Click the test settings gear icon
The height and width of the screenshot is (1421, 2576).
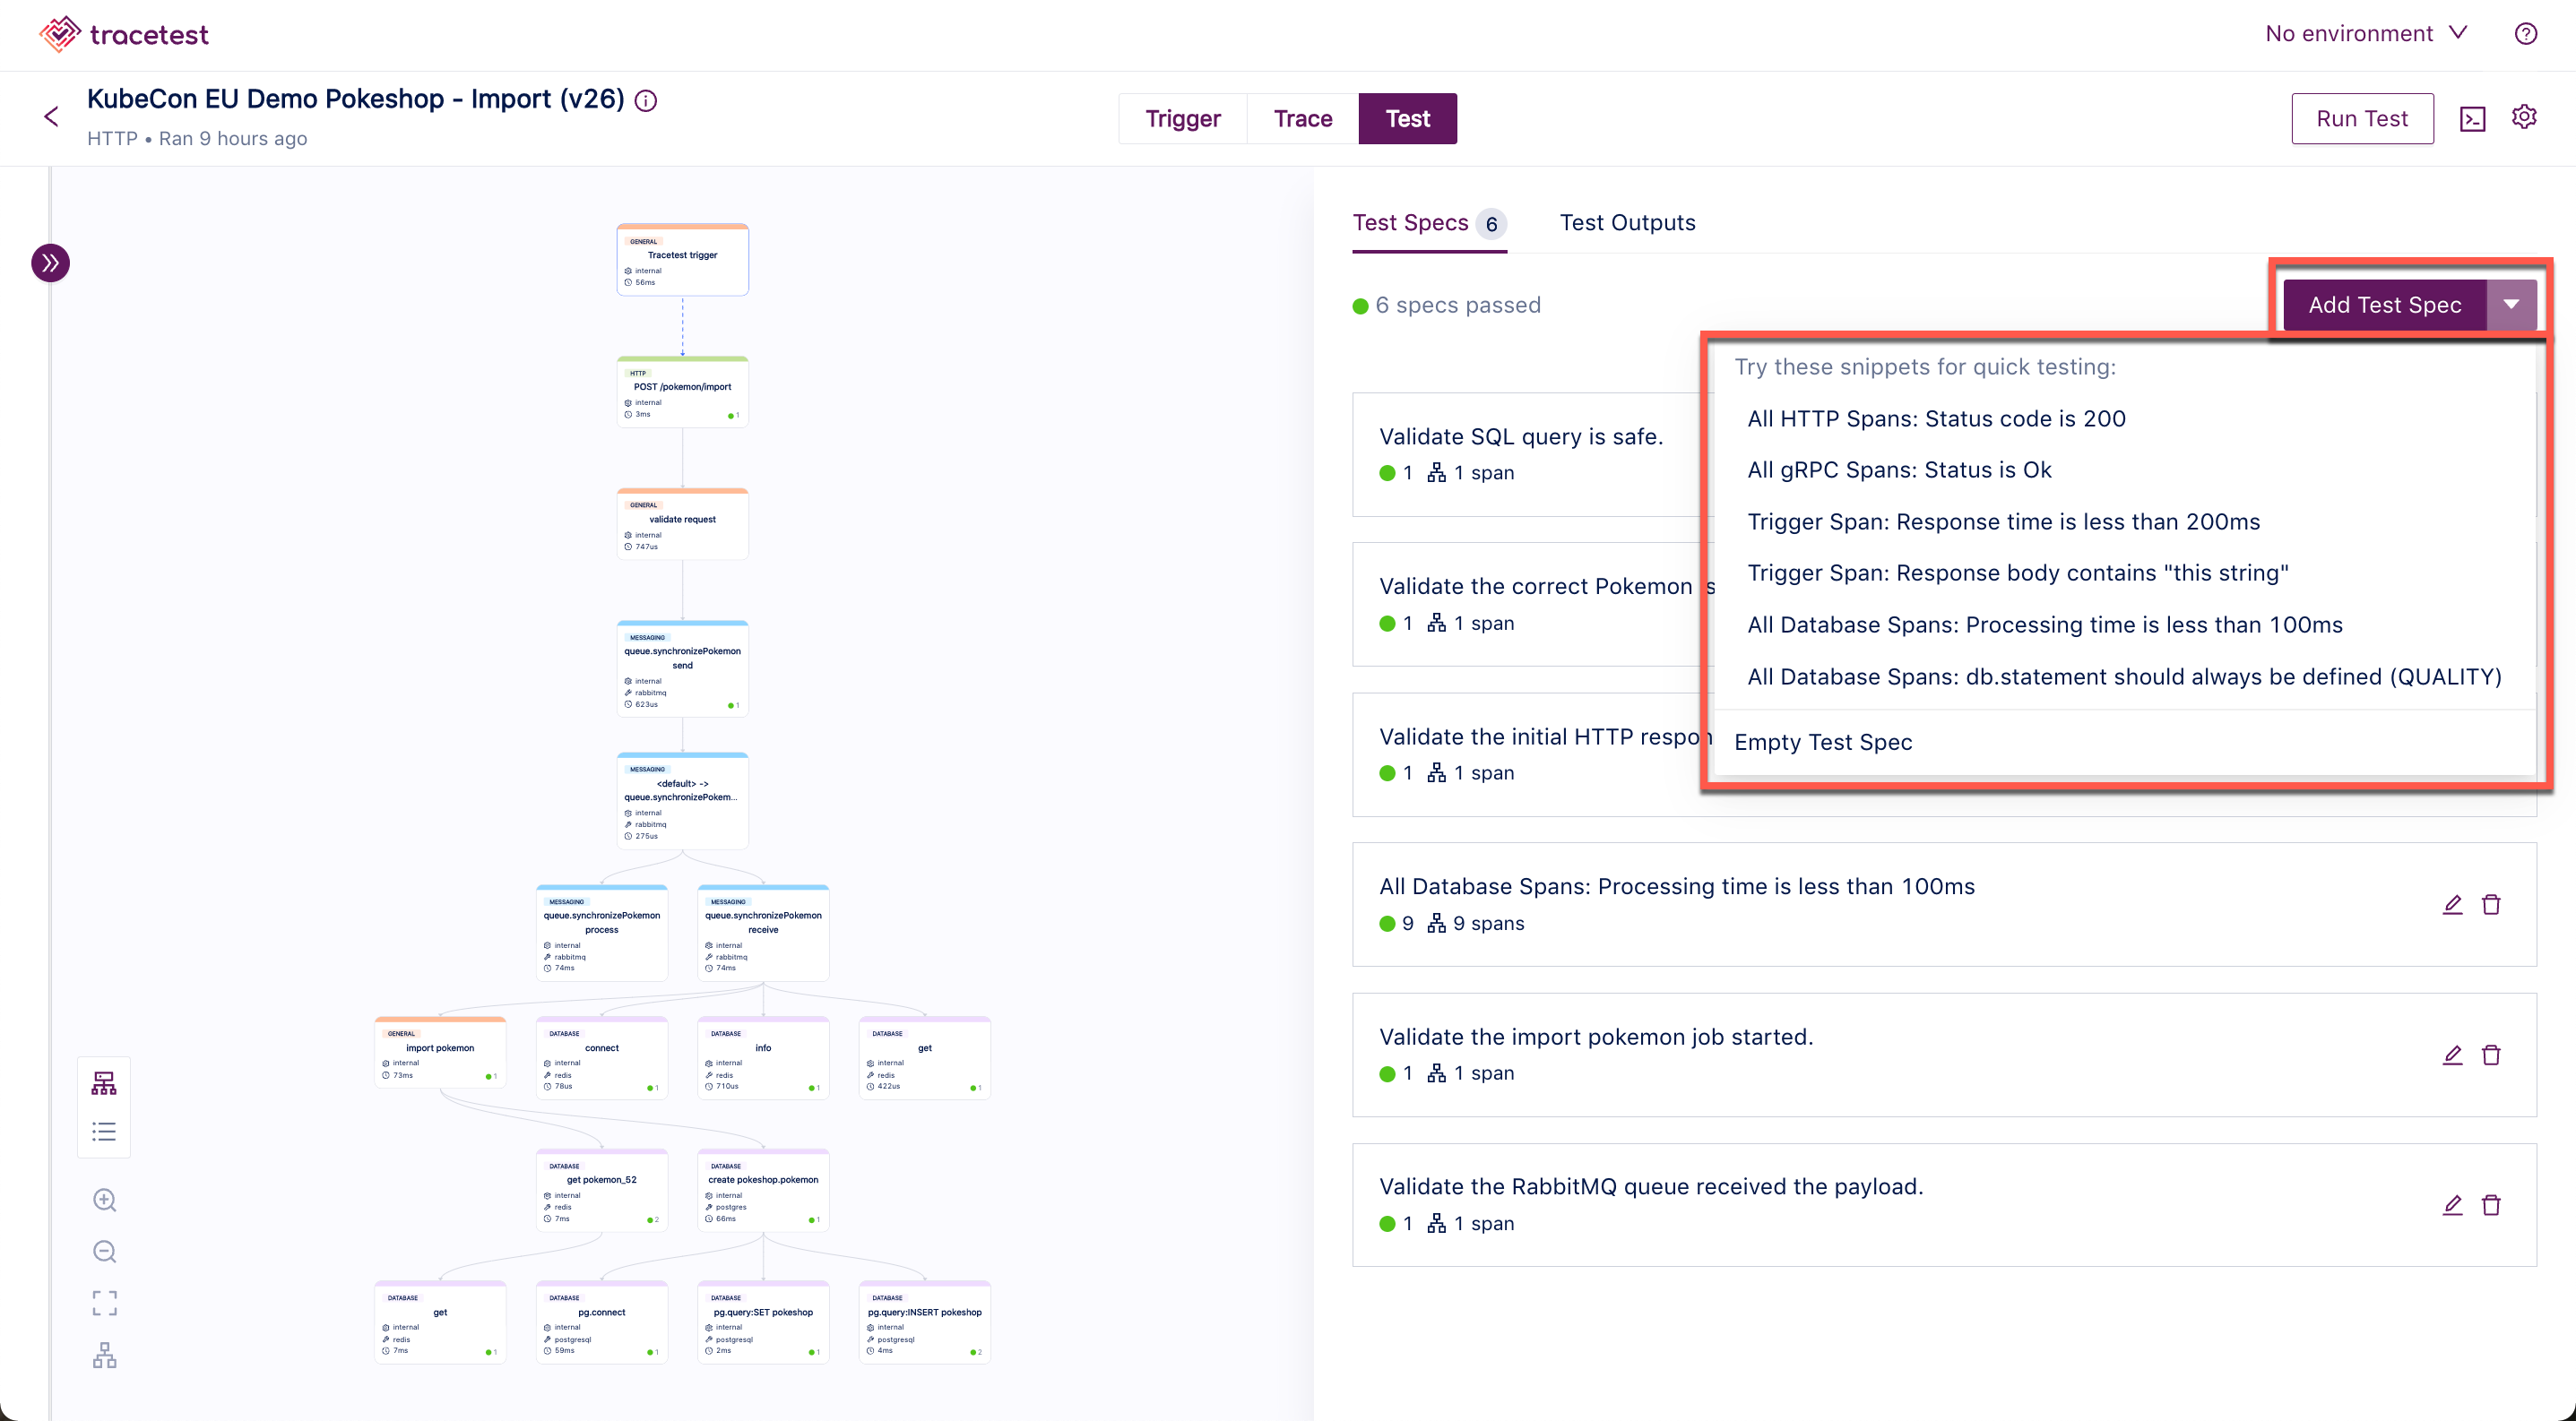pos(2523,117)
